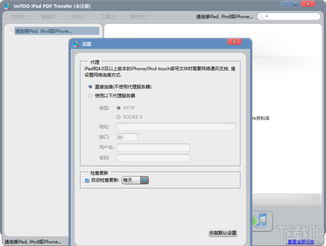Select the 直接连接 direct connection radio button

[90, 87]
